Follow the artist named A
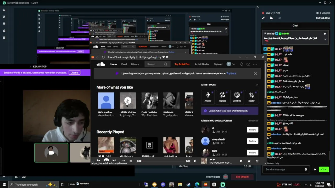 click(x=253, y=130)
